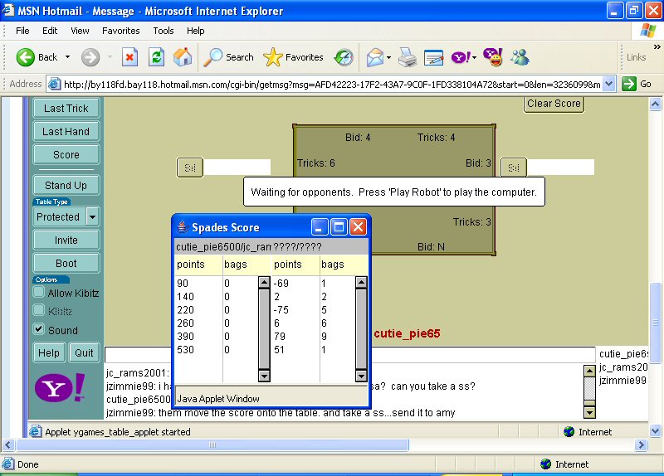Screen dimensions: 664x476
Task: Enable the Allow Kibitz checkbox
Action: tap(39, 293)
